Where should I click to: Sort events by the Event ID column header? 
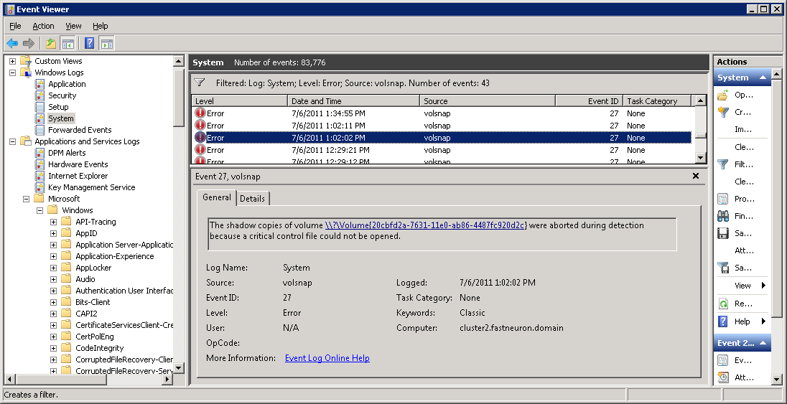point(590,101)
